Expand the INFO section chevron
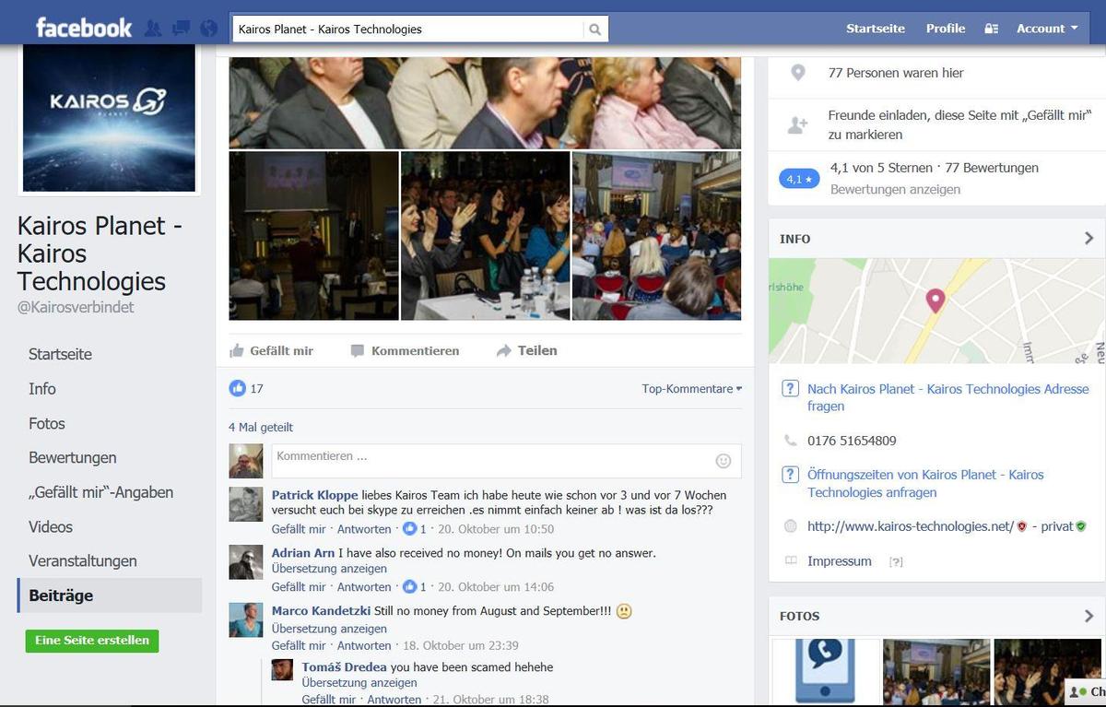The width and height of the screenshot is (1106, 707). [x=1088, y=239]
